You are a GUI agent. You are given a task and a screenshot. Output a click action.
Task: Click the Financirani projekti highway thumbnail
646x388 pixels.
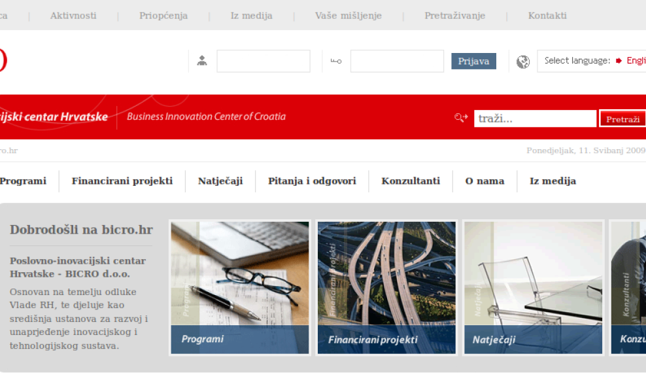click(386, 287)
